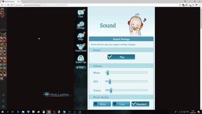Open Chrome three-dot menu
The height and width of the screenshot is (114, 202).
(200, 5)
